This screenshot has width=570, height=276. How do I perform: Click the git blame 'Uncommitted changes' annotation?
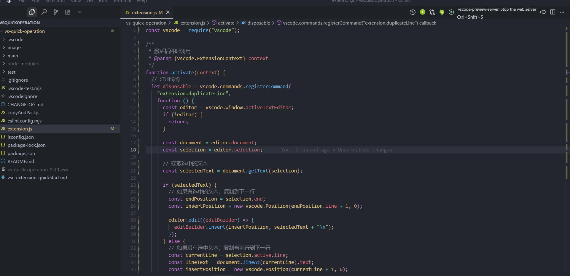pos(365,150)
